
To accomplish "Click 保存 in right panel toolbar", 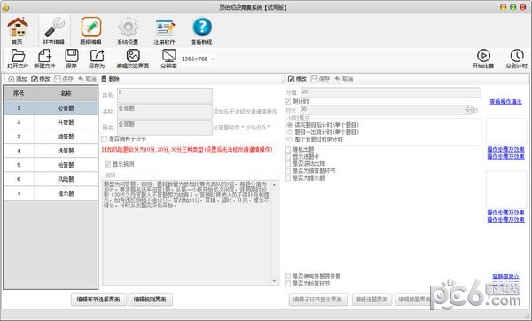I will pyautogui.click(x=320, y=79).
